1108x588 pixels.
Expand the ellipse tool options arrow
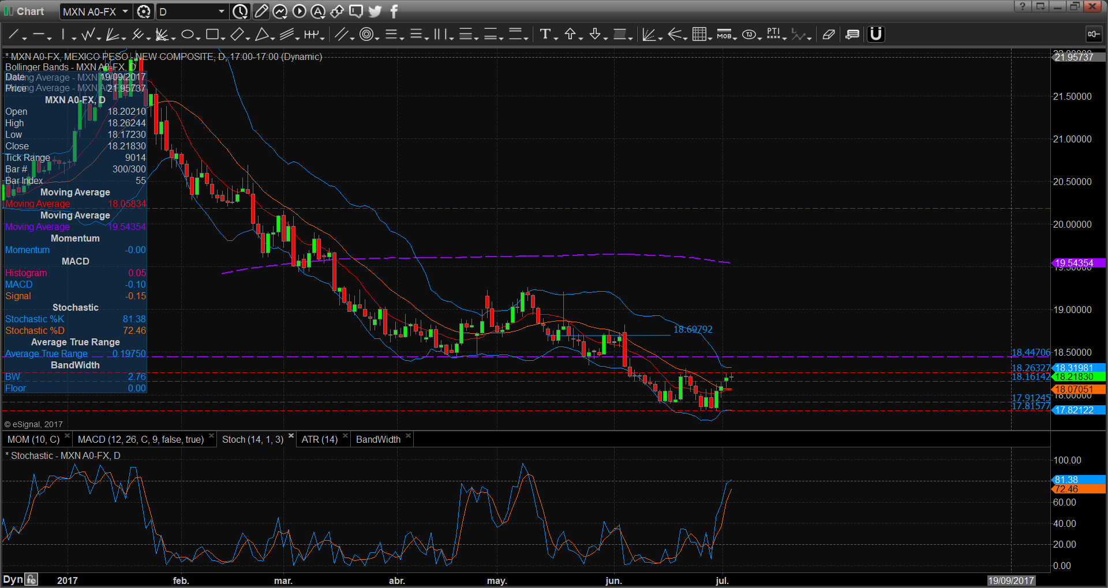click(198, 38)
